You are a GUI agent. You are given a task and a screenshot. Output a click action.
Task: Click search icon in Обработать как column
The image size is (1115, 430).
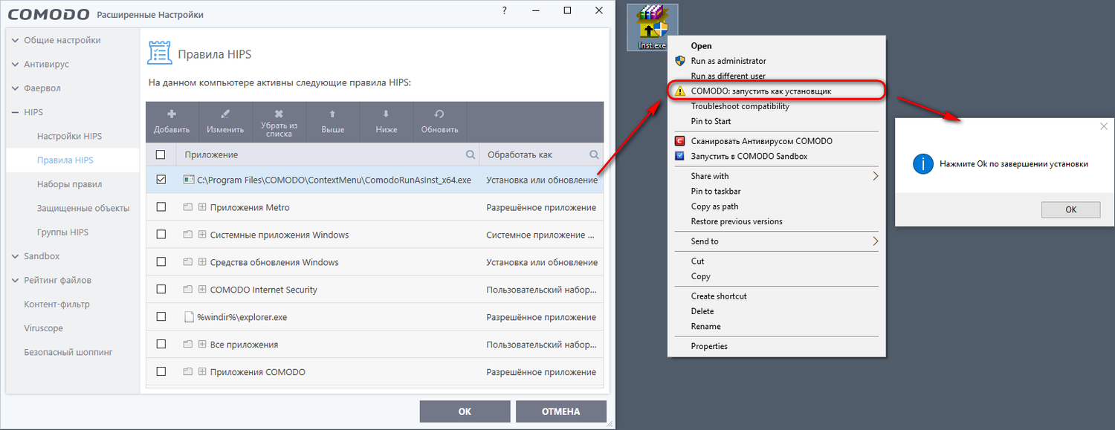tap(594, 155)
